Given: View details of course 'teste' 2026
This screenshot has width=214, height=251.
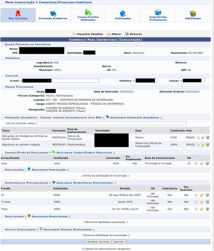Looking at the screenshot, I should coord(196,163).
